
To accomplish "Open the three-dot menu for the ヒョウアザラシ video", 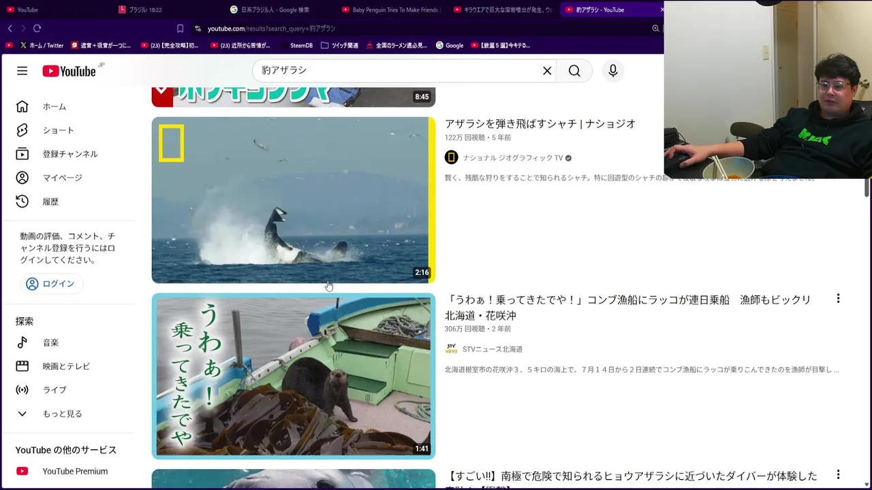I will point(838,475).
